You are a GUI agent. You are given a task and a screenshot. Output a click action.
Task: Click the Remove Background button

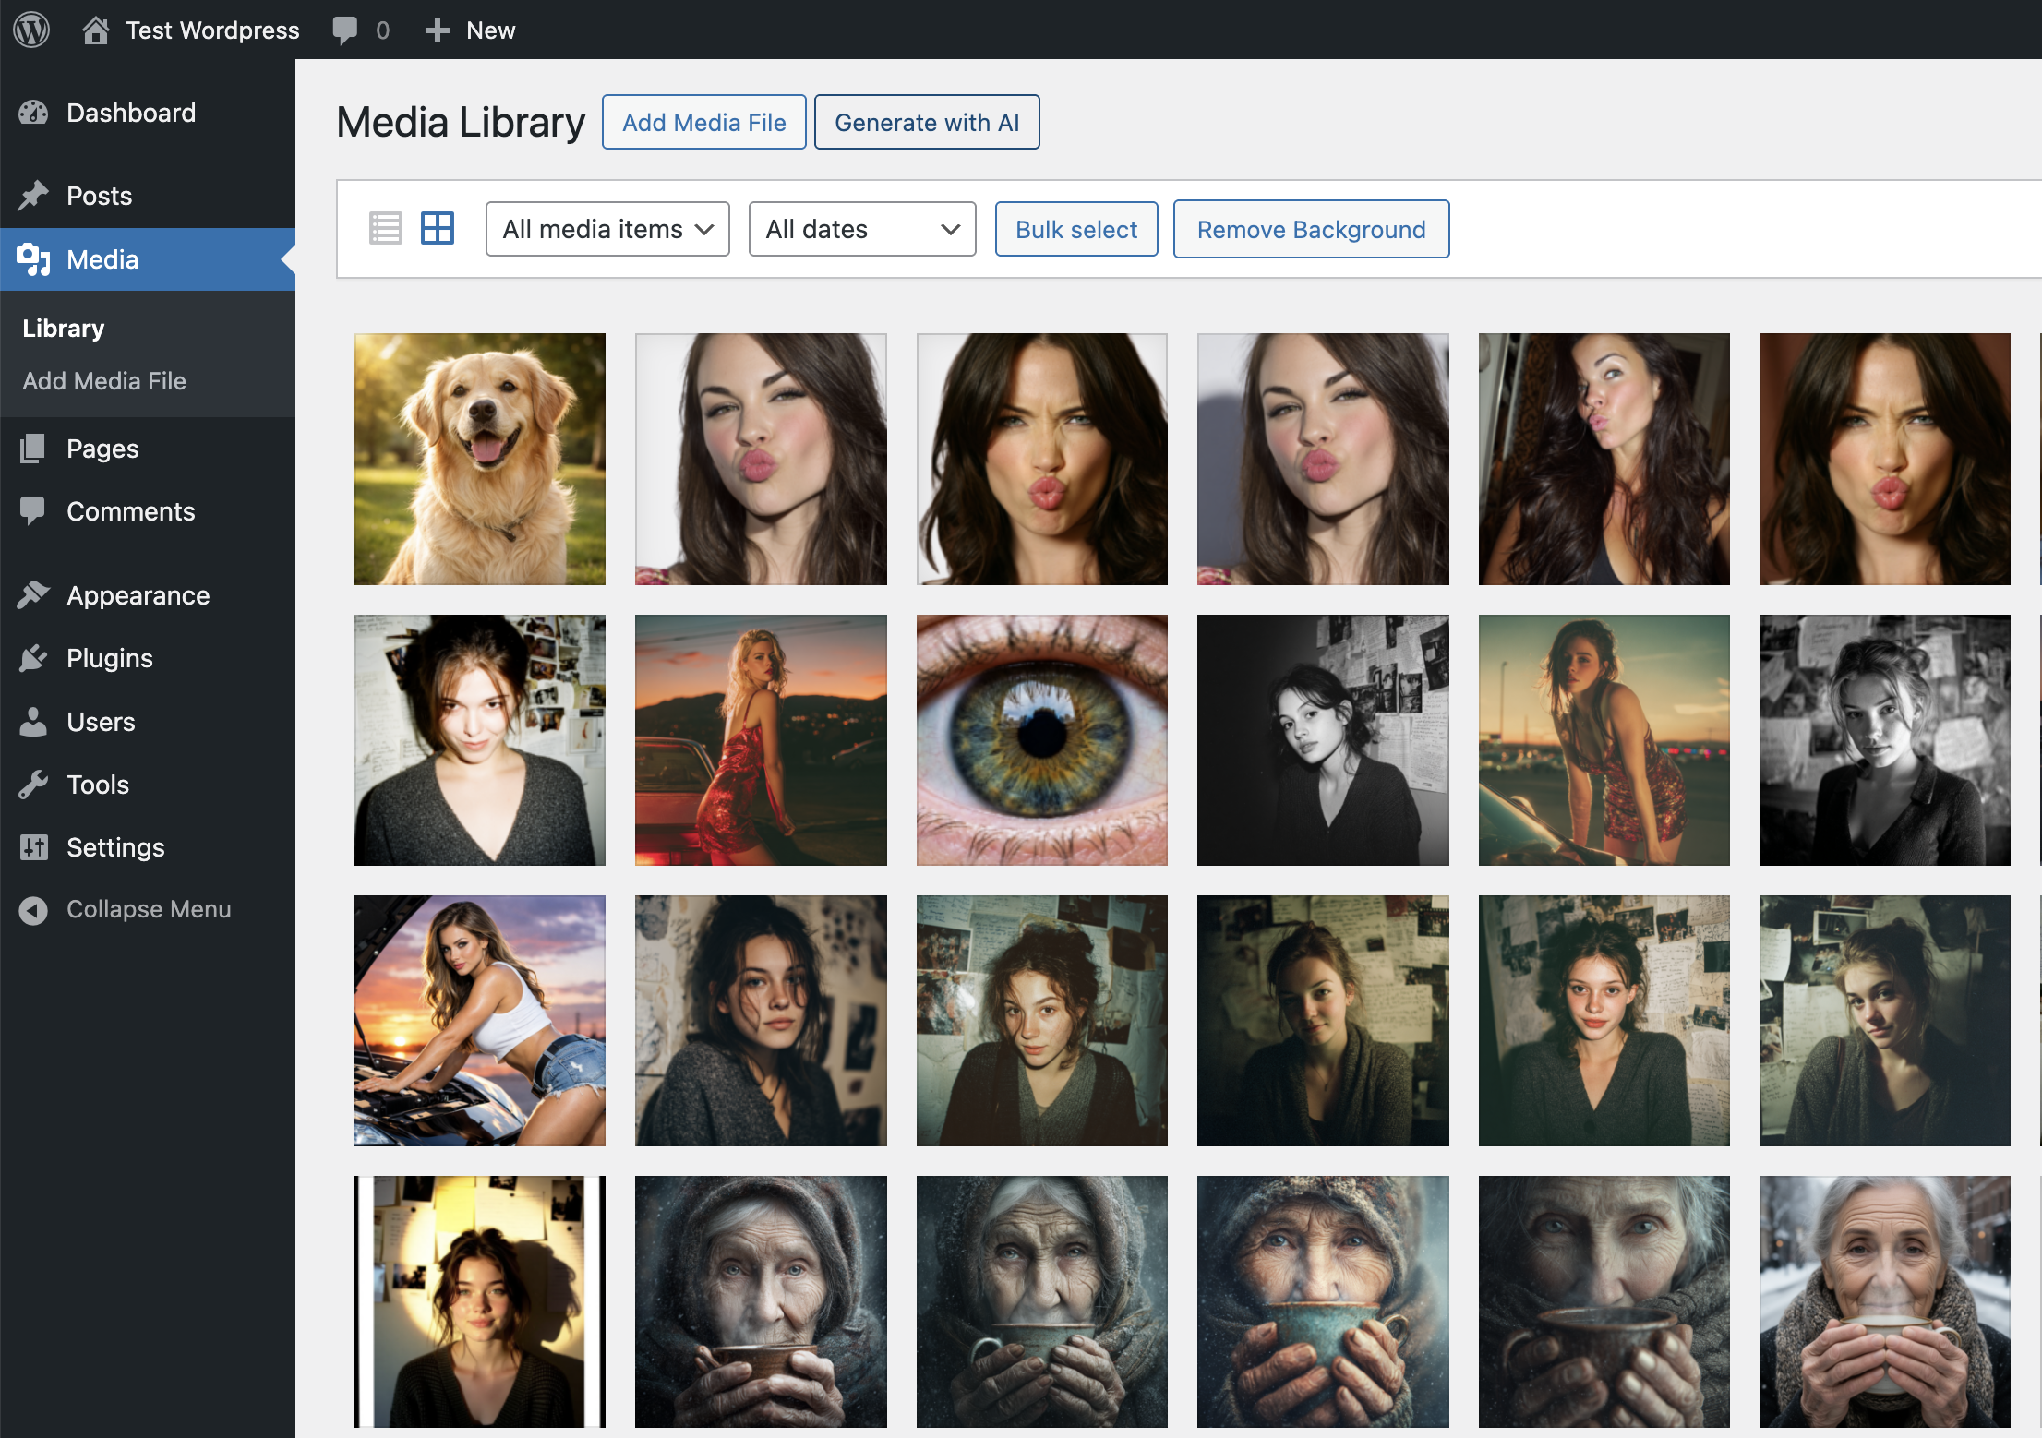click(1311, 228)
